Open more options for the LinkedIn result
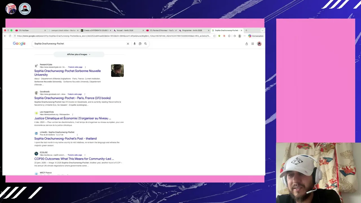The width and height of the screenshot is (361, 203). (77, 135)
